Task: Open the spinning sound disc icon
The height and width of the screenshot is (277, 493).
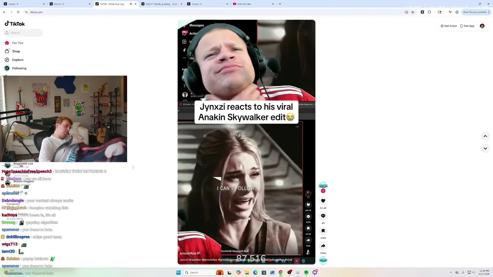Action: [x=323, y=260]
